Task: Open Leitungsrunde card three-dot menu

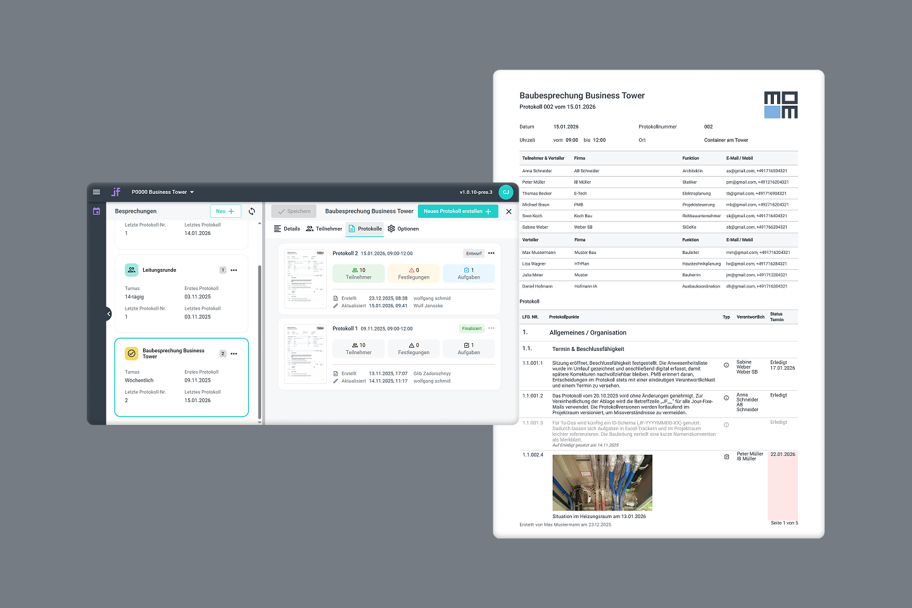Action: (234, 270)
